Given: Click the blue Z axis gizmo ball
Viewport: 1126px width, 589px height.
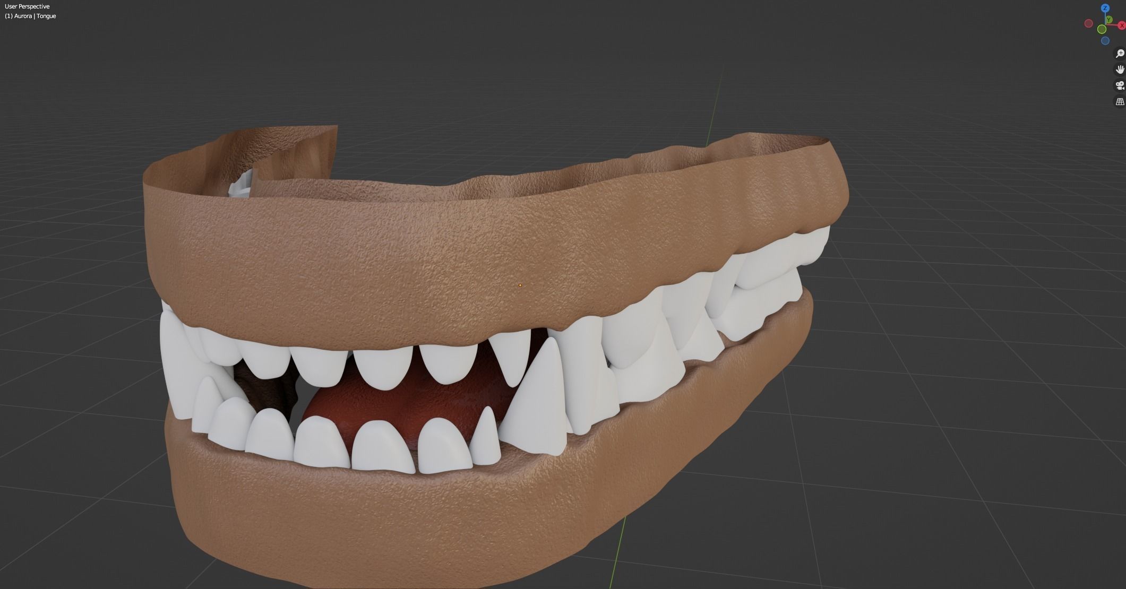Looking at the screenshot, I should [x=1105, y=8].
